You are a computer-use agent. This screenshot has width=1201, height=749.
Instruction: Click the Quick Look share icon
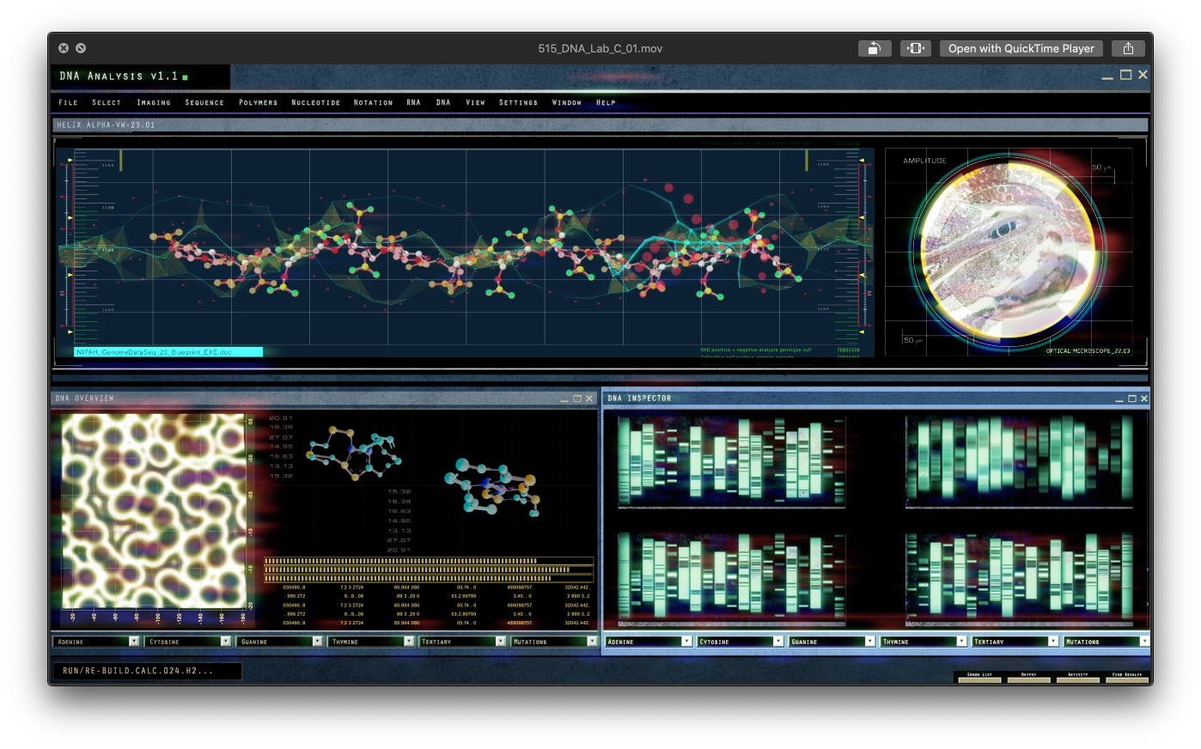tap(1128, 48)
